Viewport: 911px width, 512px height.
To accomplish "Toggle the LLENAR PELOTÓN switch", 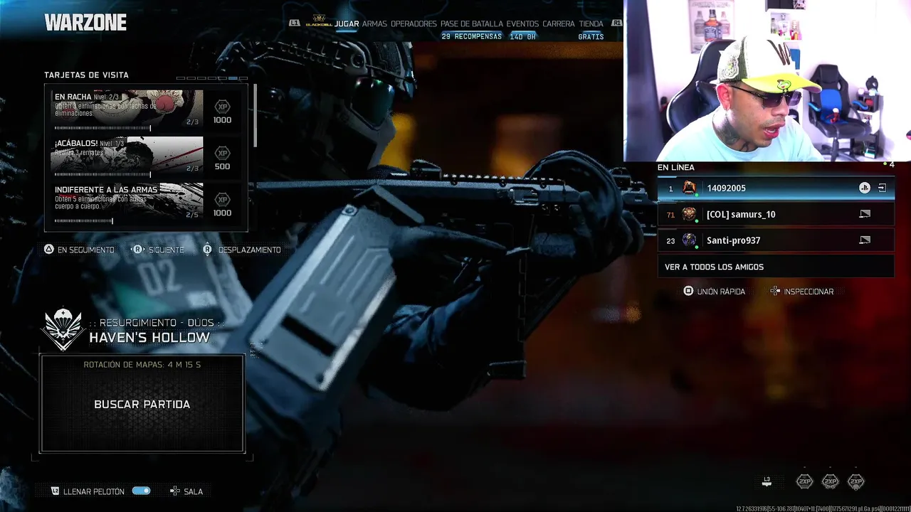I will (141, 491).
